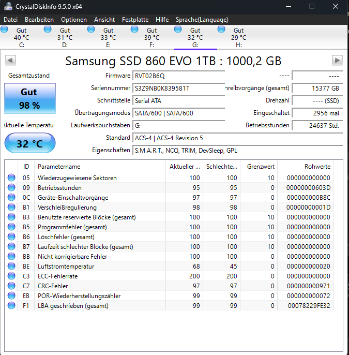349x355 pixels.
Task: Open the Sprache(Language) menu
Action: click(202, 20)
